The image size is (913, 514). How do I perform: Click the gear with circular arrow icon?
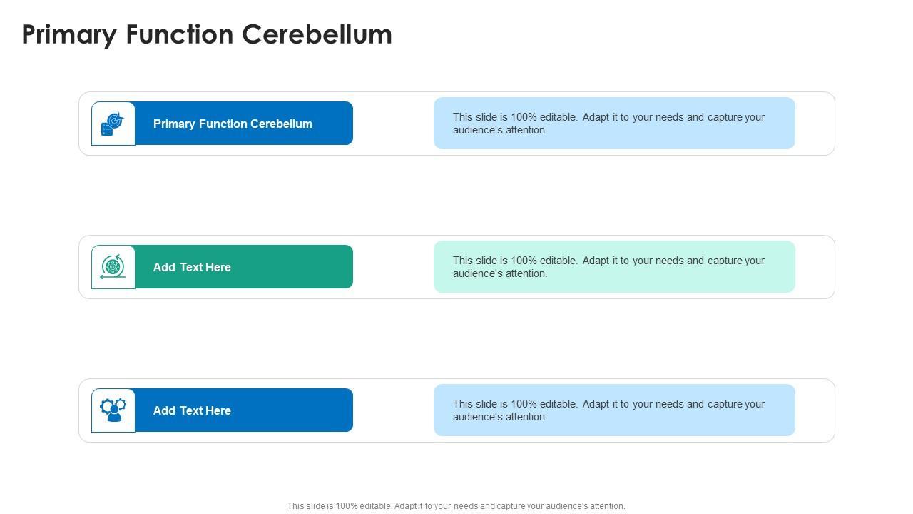[113, 266]
